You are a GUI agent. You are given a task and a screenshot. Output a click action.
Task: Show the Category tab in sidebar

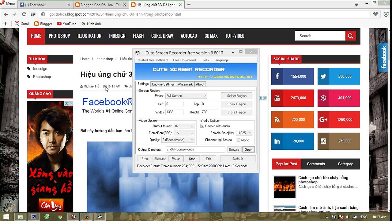(x=345, y=164)
